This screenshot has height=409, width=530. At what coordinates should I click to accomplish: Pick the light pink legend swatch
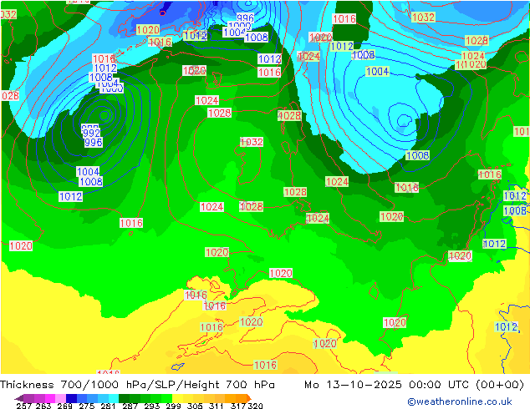click(60, 398)
